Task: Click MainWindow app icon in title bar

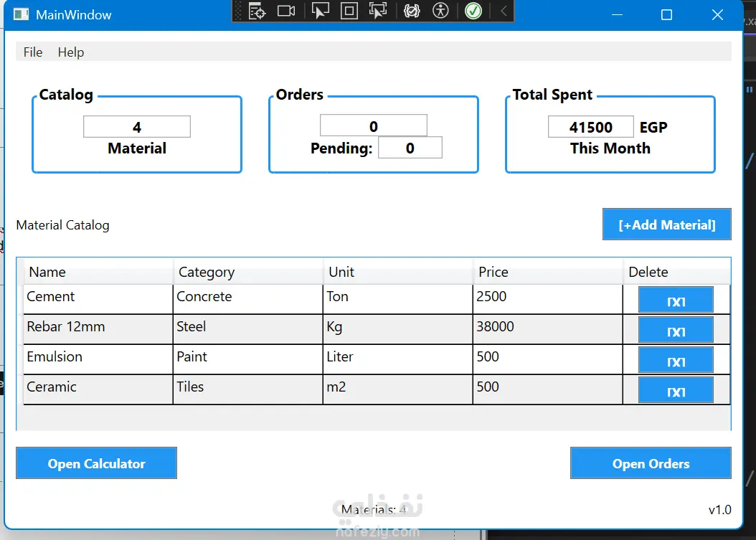Action: click(21, 14)
